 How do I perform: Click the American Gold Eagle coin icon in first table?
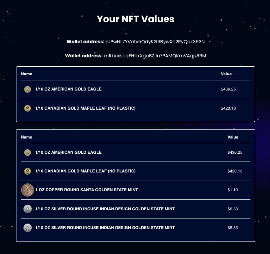point(27,89)
